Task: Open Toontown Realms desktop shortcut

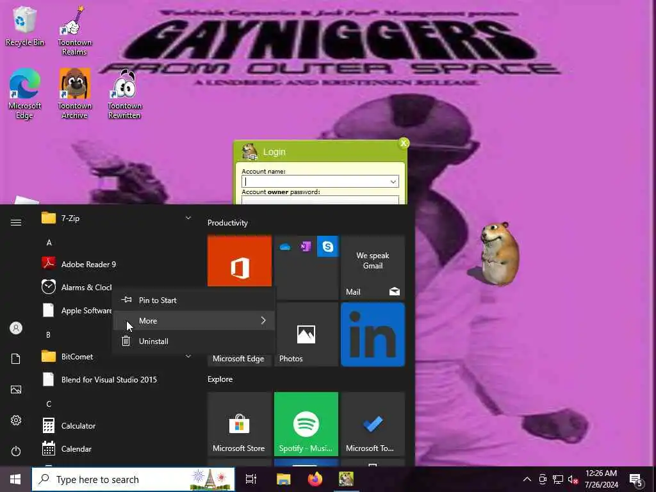Action: [x=74, y=31]
